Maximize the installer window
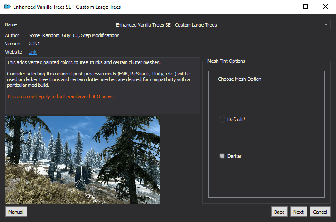Viewport: 336px width, 222px height. click(305, 7)
